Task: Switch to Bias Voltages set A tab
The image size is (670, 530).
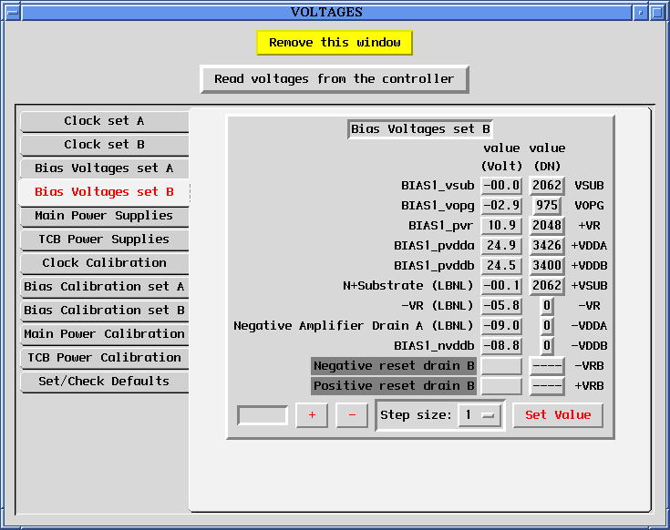Action: (x=104, y=168)
